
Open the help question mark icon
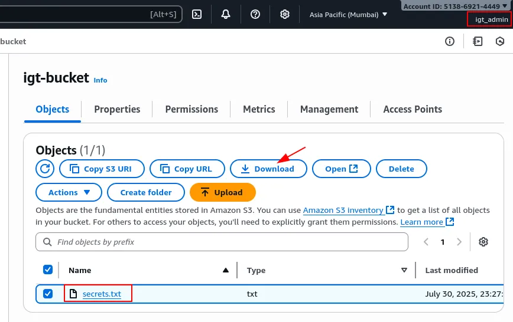click(255, 14)
